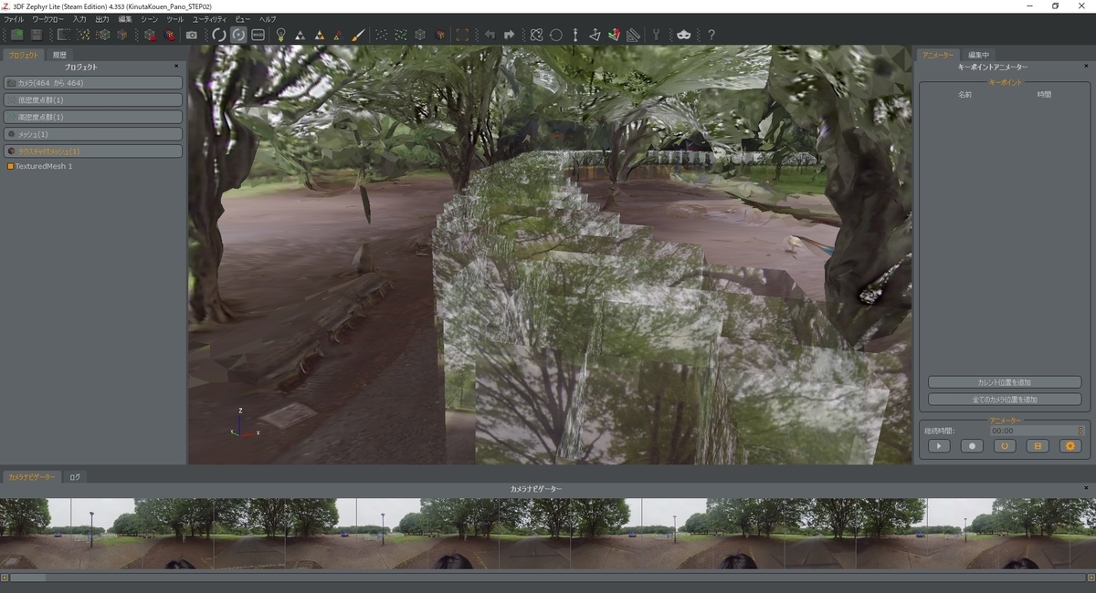Image resolution: width=1096 pixels, height=593 pixels.
Task: Click the animator loop reset button
Action: 1005,446
